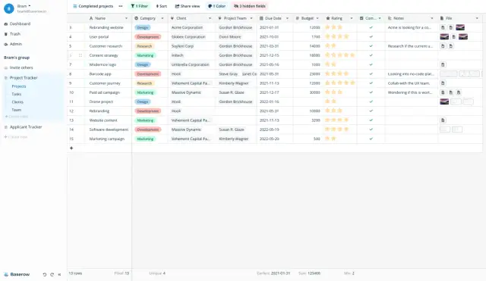This screenshot has height=281, width=486.
Task: Set the Content strategy rating stars
Action: (x=339, y=55)
